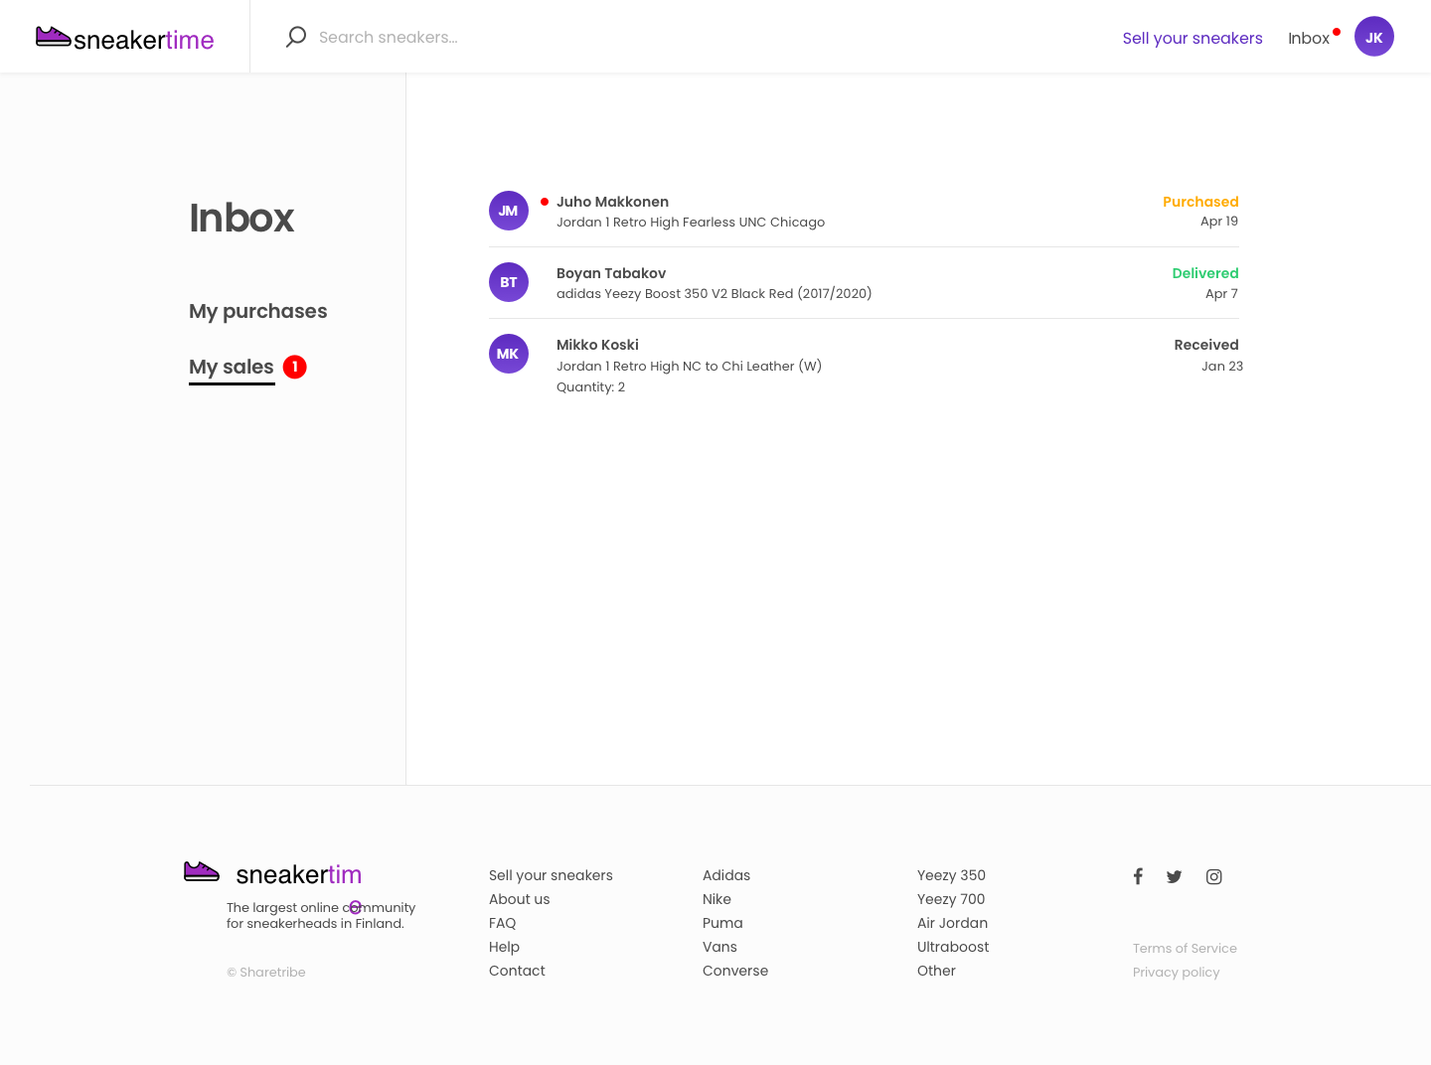Click the sneakertime shoe logo
Image resolution: width=1431 pixels, height=1065 pixels.
point(52,36)
